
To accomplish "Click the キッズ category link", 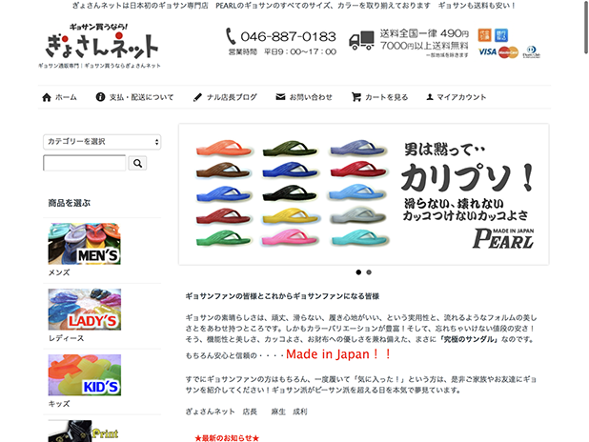I will click(59, 404).
